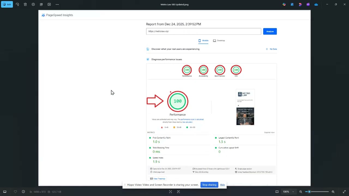Image resolution: width=349 pixels, height=196 pixels.
Task: Click the scan text icon in bottom bar
Action: click(x=179, y=192)
